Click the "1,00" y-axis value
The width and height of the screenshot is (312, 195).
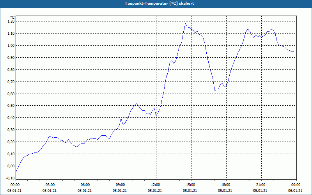pyautogui.click(x=12, y=45)
